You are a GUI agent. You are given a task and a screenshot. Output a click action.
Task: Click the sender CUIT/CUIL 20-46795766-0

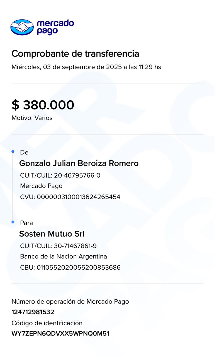pos(60,175)
